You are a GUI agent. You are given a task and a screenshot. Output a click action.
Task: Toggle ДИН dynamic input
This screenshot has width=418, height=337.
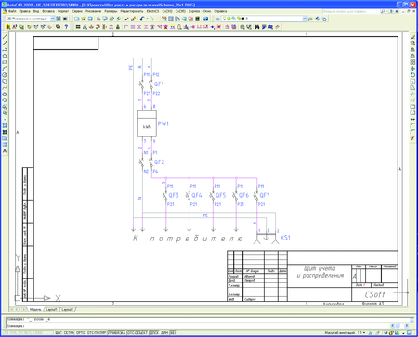coord(164,332)
